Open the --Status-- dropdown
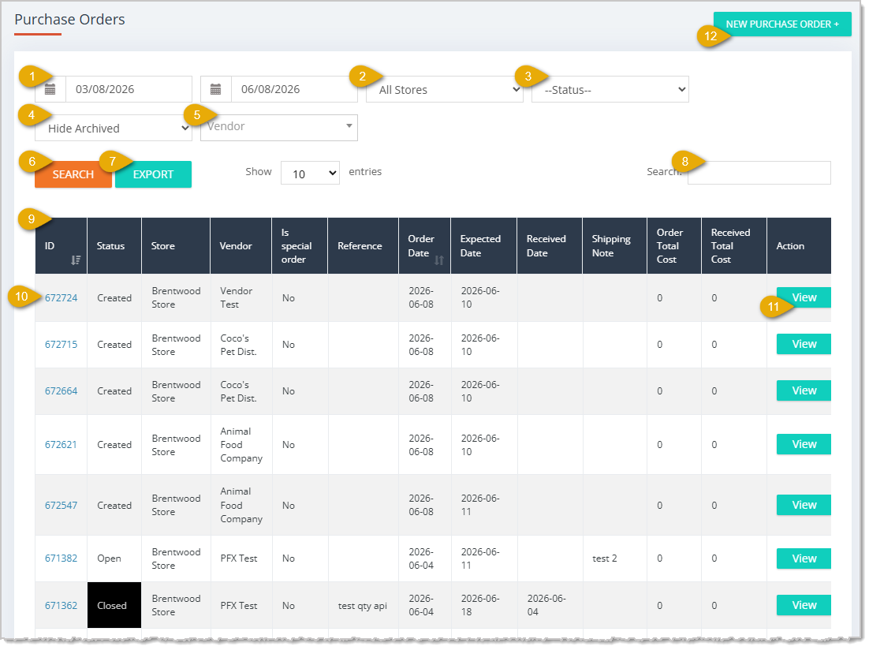This screenshot has height=650, width=869. (610, 89)
